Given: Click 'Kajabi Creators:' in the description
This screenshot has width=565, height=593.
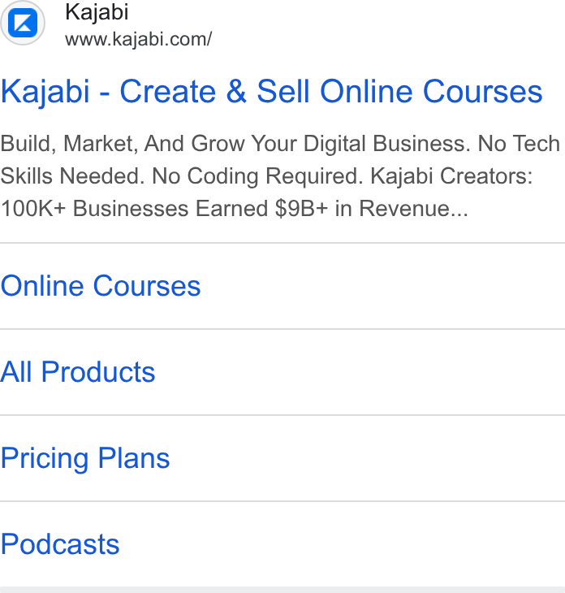Looking at the screenshot, I should [x=451, y=176].
